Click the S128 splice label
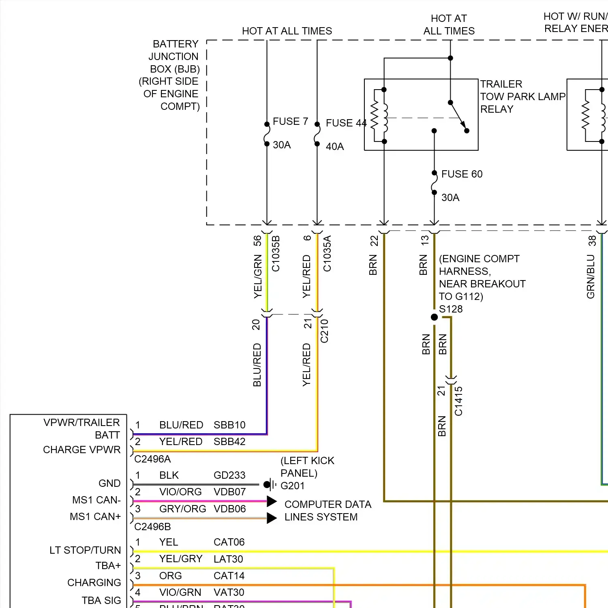The image size is (608, 608). [x=451, y=309]
